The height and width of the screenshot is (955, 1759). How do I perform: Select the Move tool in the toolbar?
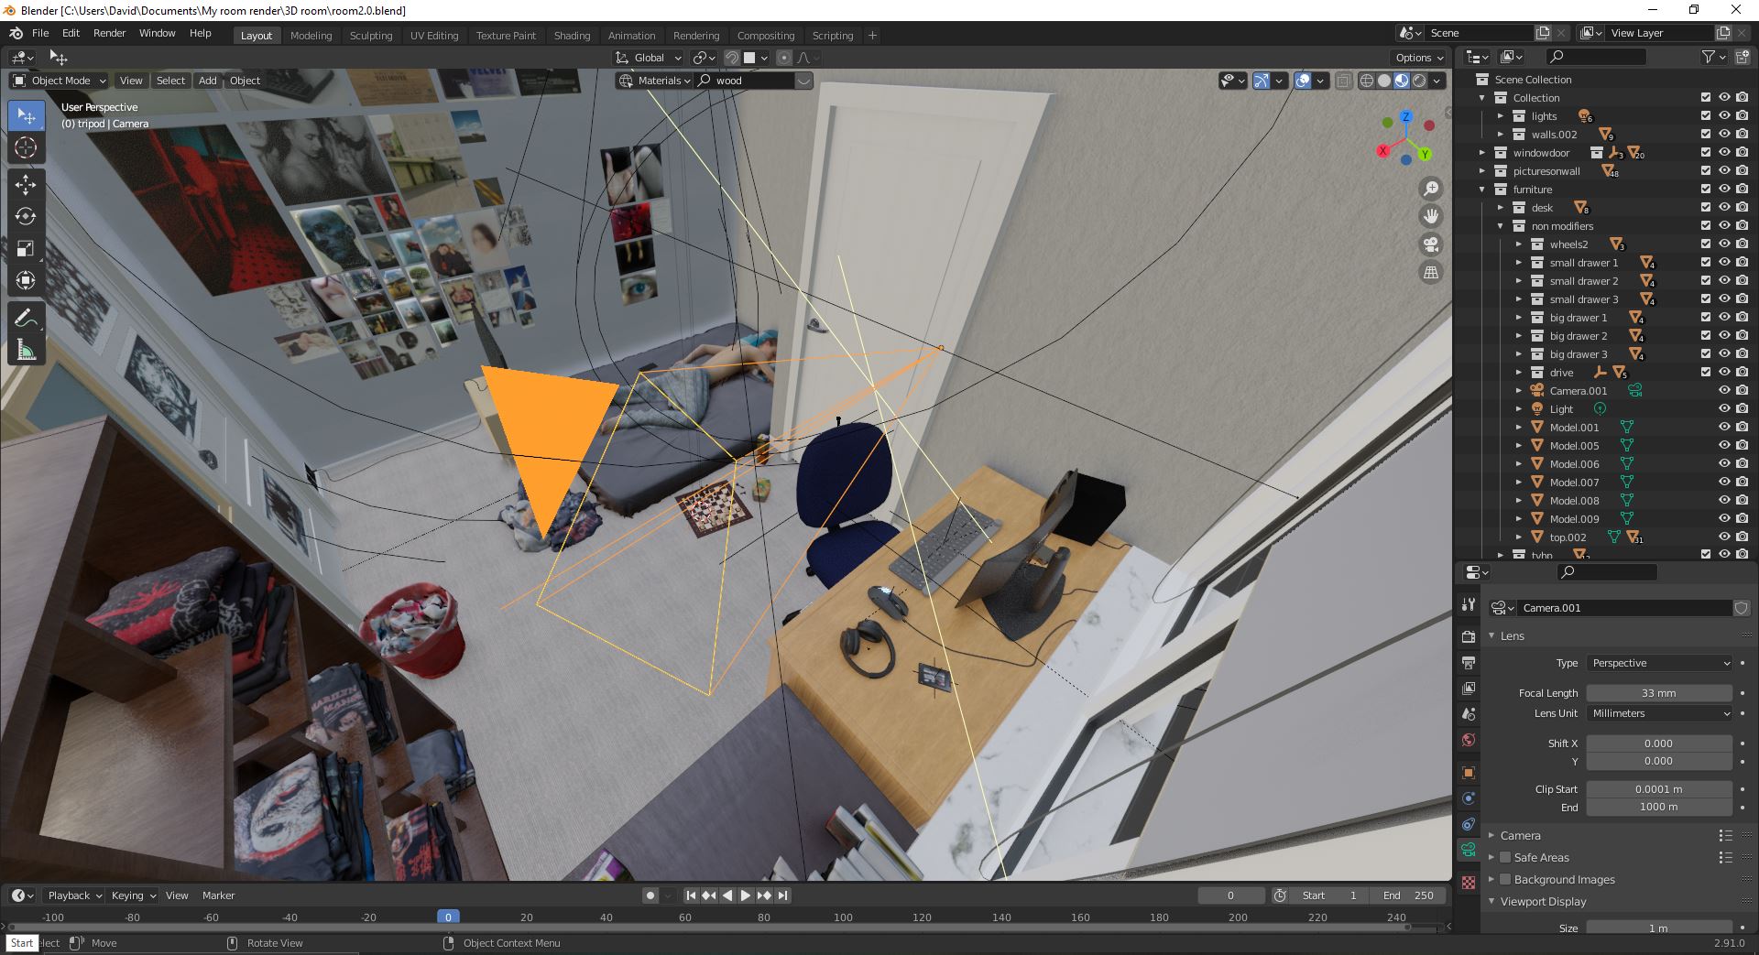tap(26, 185)
